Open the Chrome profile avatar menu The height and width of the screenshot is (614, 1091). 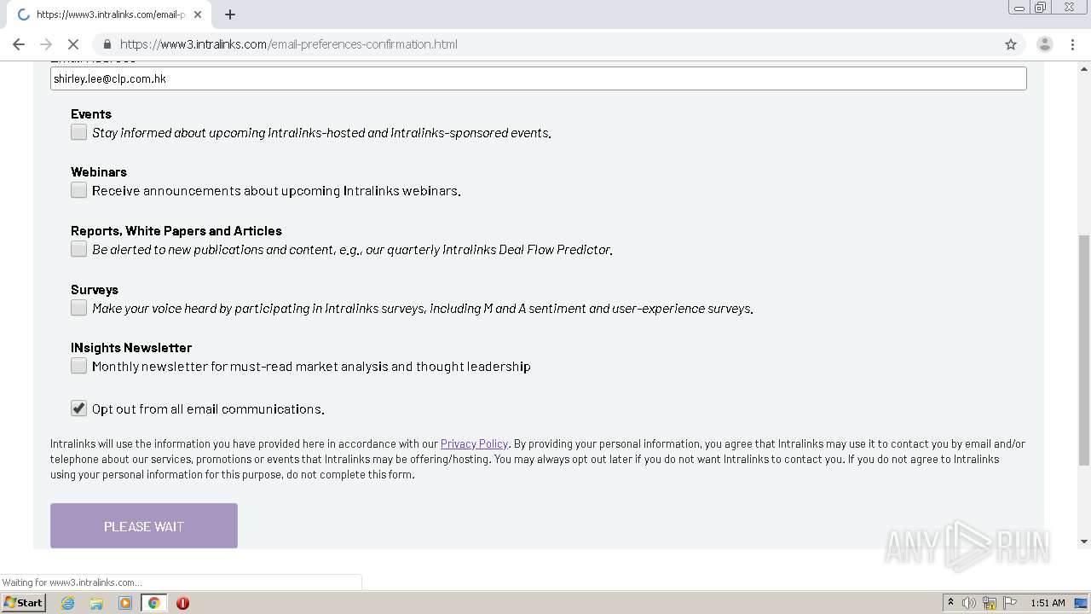tap(1045, 44)
